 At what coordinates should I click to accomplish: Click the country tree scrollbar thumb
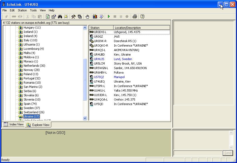point(85,79)
